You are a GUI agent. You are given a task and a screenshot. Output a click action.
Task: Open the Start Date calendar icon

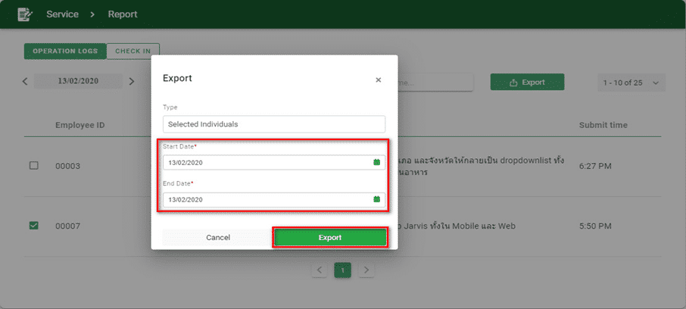(x=376, y=162)
